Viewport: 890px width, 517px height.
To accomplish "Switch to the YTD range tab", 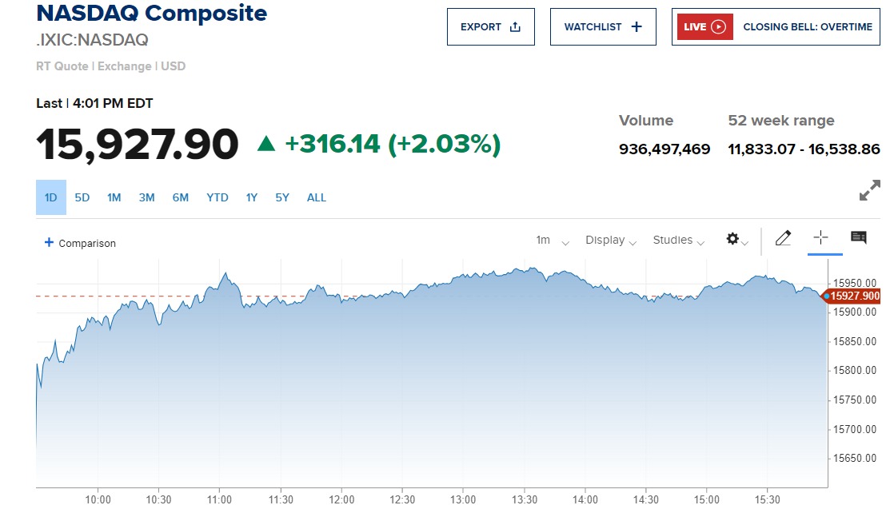I will (218, 197).
